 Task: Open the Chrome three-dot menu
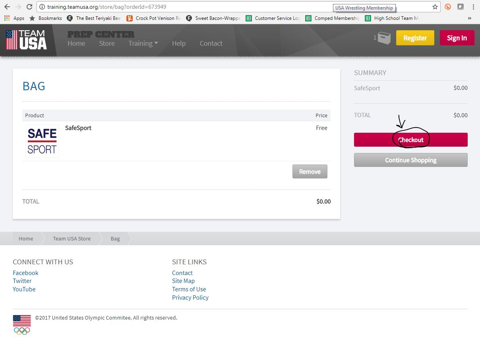click(473, 7)
